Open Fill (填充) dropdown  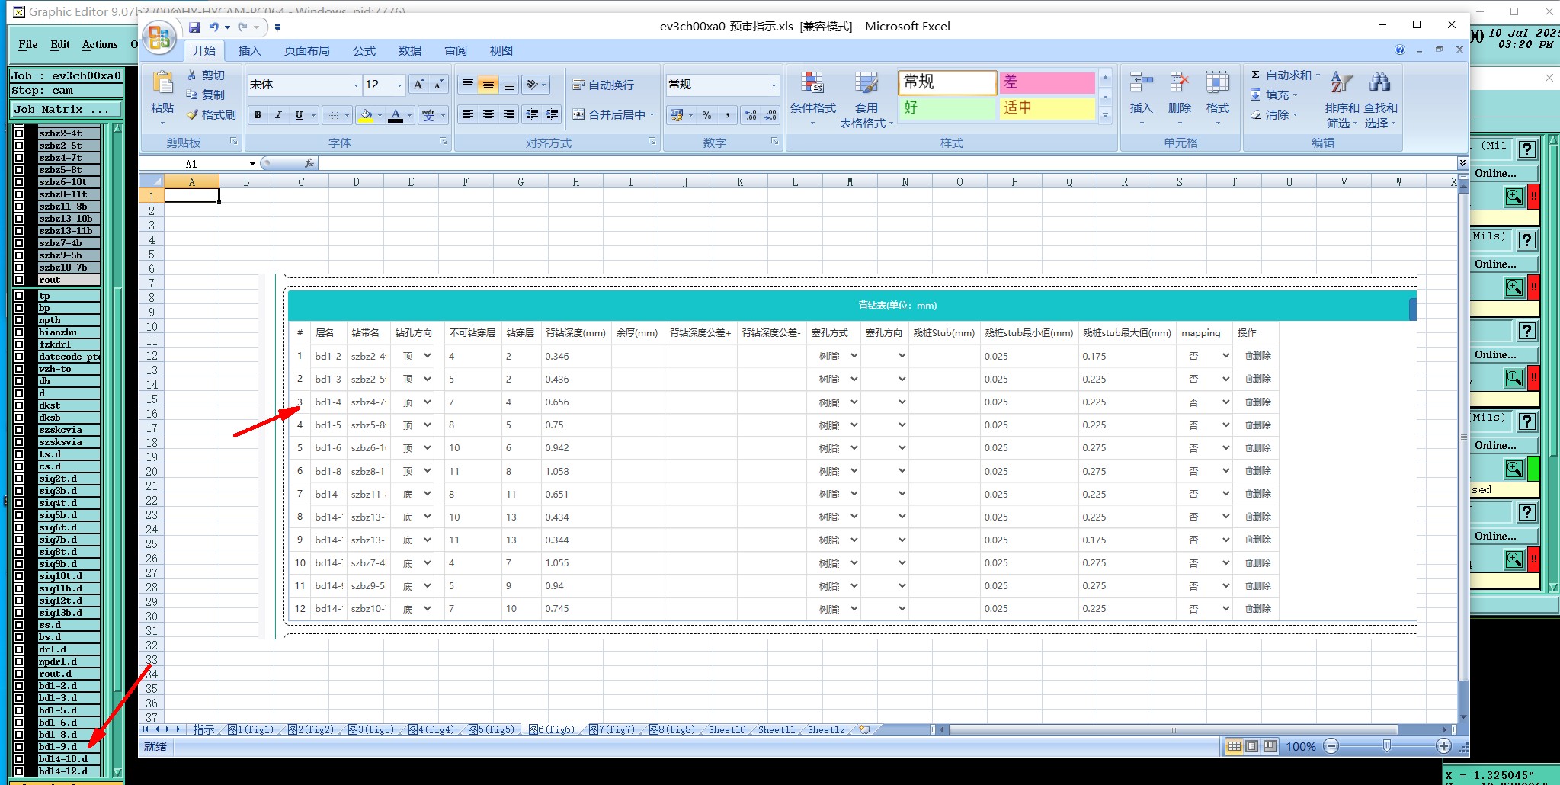[1296, 95]
